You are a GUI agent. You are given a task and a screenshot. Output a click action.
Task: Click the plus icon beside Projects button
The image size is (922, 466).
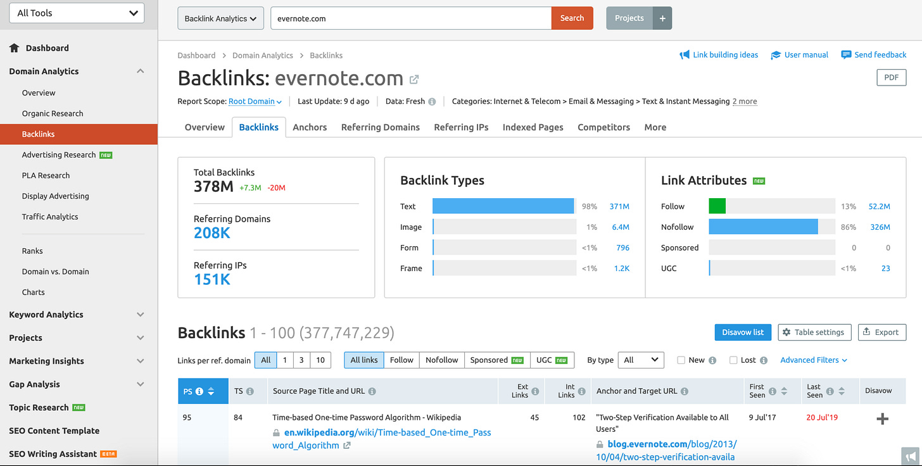tap(662, 18)
